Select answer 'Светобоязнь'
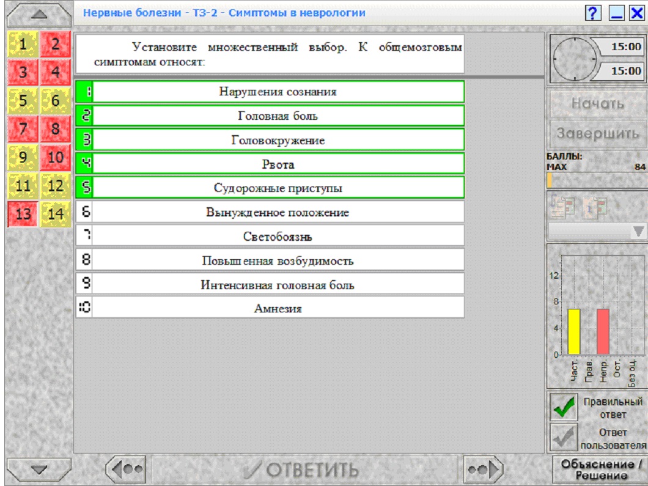This screenshot has width=648, height=486. [x=270, y=237]
